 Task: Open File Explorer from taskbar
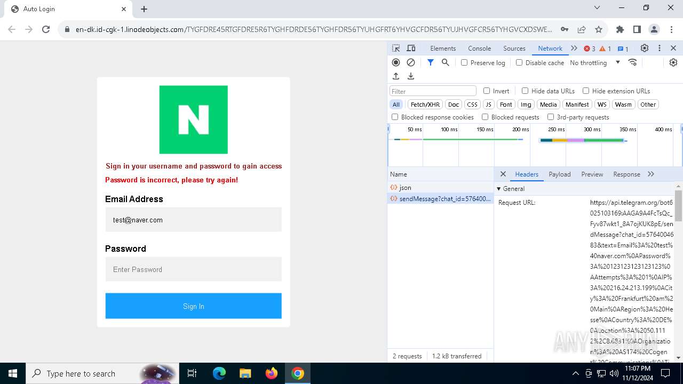pyautogui.click(x=245, y=373)
